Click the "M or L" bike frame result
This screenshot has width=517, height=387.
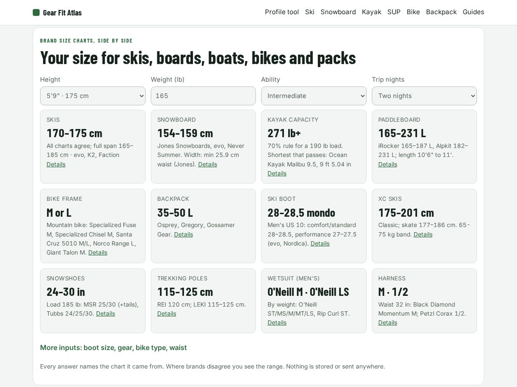[x=59, y=212]
